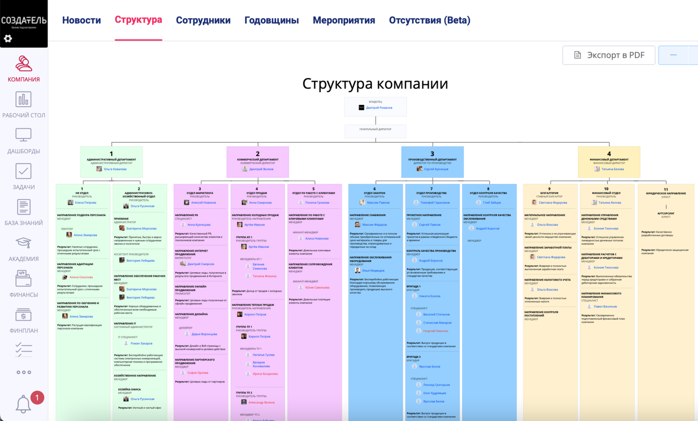Switch to the Сотрудники tab
The width and height of the screenshot is (698, 421).
(x=203, y=20)
